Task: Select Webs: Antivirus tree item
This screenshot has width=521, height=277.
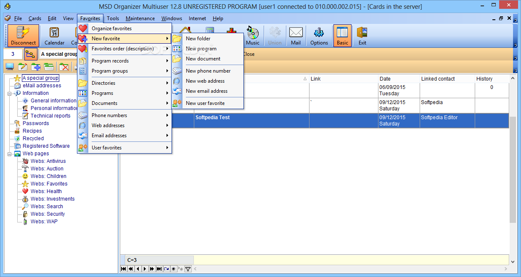Action: (48, 161)
